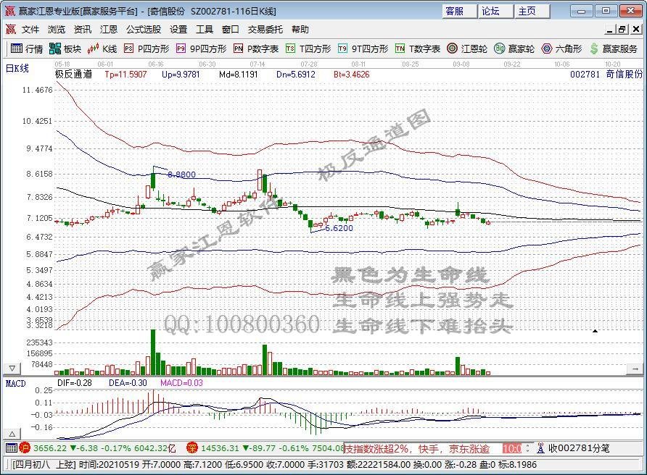Open the P数字表 tool
The image size is (647, 475).
click(256, 49)
